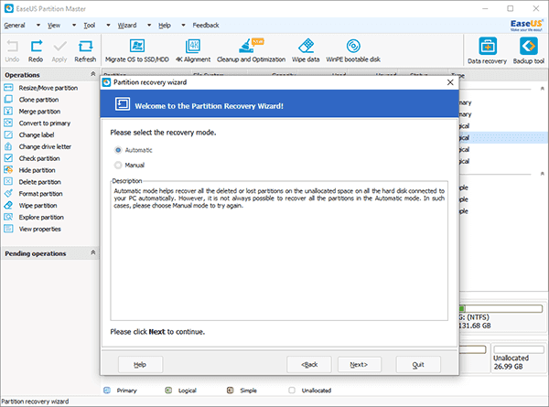549x407 pixels.
Task: Open the Wizard menu
Action: pyautogui.click(x=127, y=26)
